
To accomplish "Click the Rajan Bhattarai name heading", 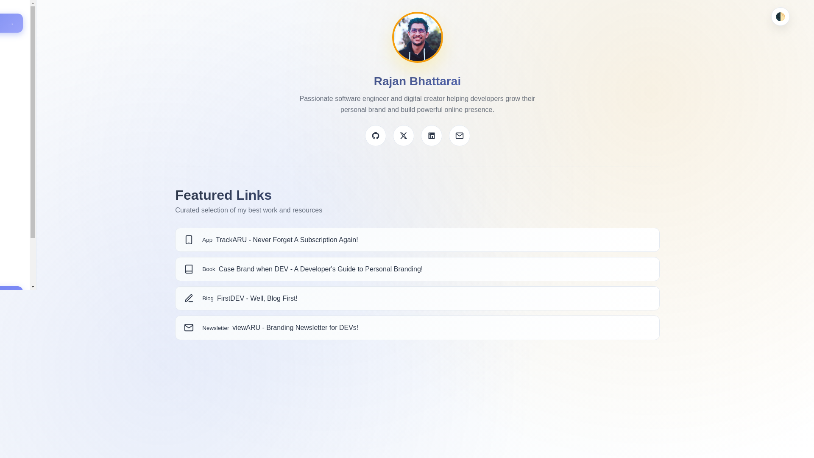I will pos(417,81).
